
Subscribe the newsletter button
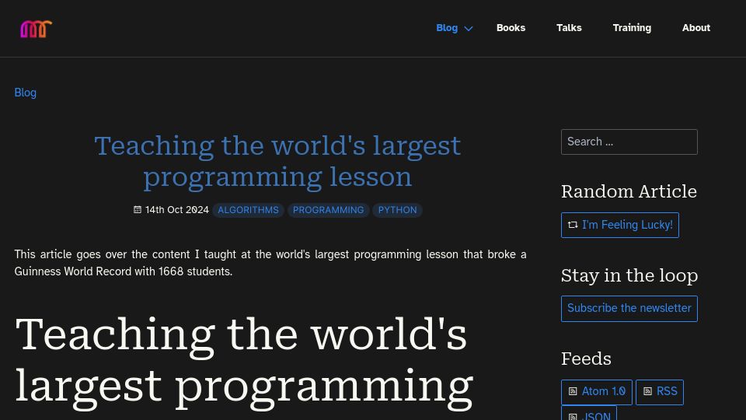pyautogui.click(x=629, y=309)
